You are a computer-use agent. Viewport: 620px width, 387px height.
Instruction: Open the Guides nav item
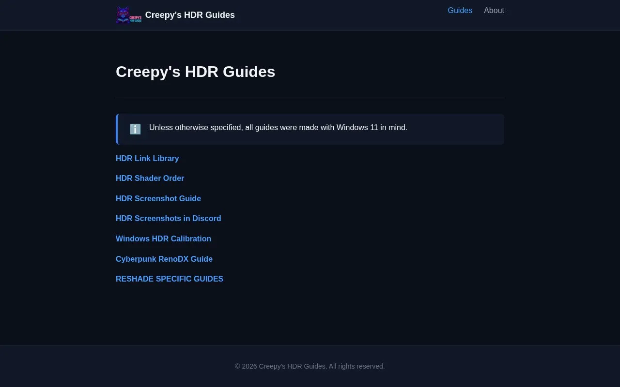coord(460,11)
